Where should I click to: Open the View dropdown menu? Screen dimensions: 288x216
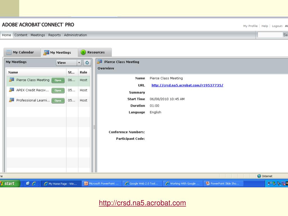69,63
